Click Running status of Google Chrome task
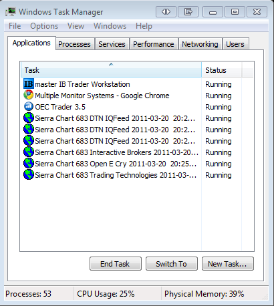 [x=219, y=96]
